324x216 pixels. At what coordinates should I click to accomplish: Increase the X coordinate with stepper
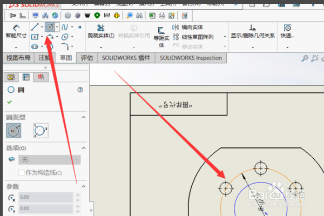(x=78, y=195)
